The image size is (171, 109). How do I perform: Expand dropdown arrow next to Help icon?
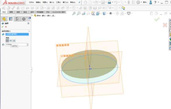(x=158, y=2)
